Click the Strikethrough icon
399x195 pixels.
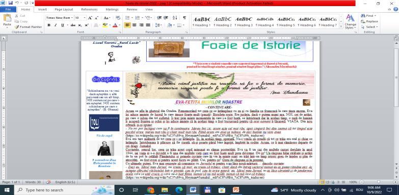73,25
